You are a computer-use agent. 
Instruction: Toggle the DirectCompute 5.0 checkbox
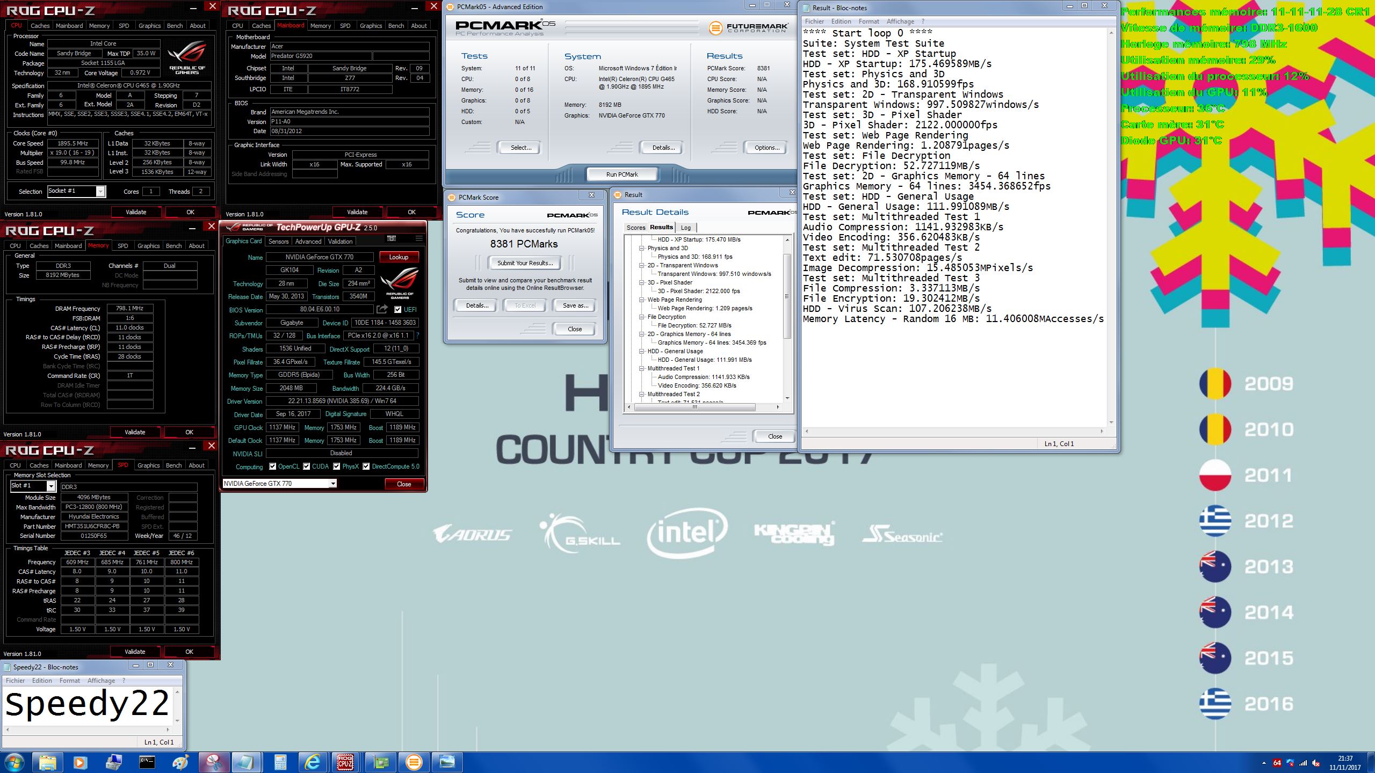366,466
